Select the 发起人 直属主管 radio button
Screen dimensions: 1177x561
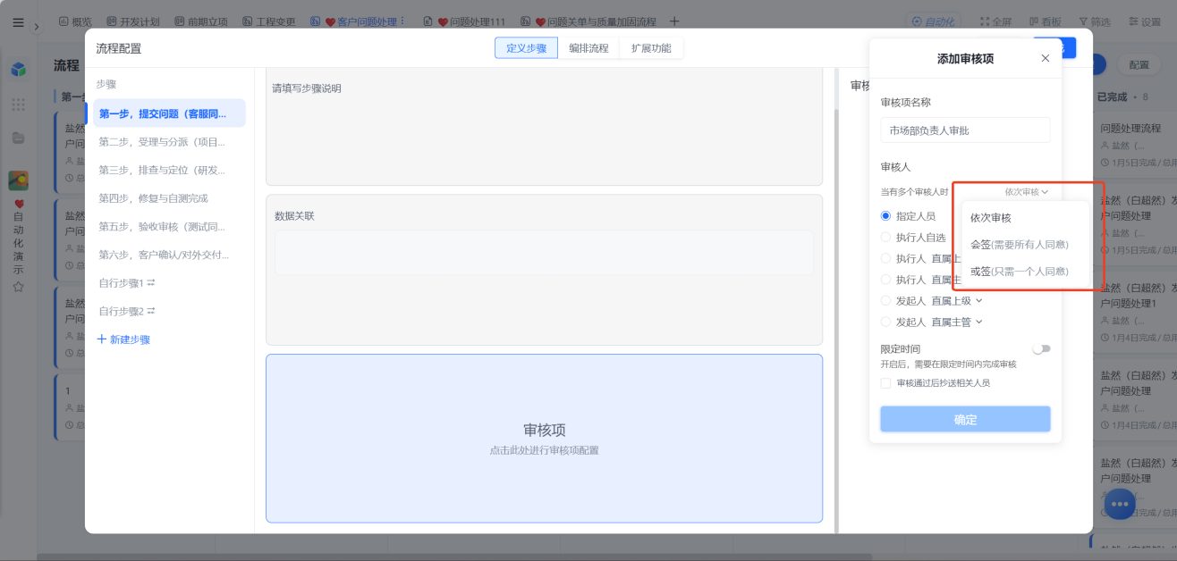click(885, 322)
